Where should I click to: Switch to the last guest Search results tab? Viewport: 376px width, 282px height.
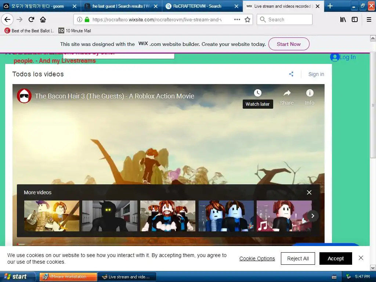coord(119,6)
